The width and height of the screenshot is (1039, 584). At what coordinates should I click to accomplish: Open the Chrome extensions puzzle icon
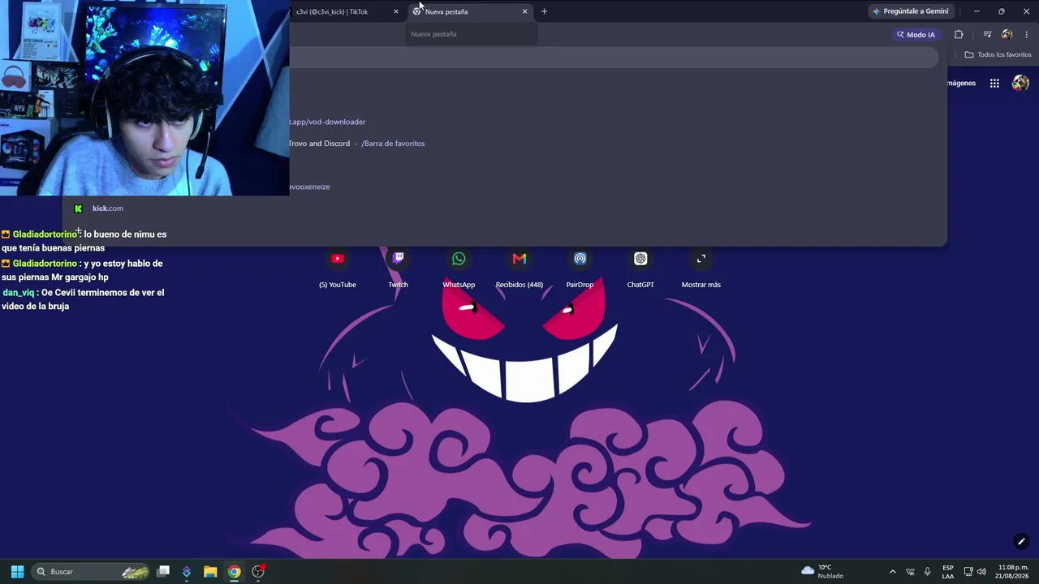(x=959, y=34)
